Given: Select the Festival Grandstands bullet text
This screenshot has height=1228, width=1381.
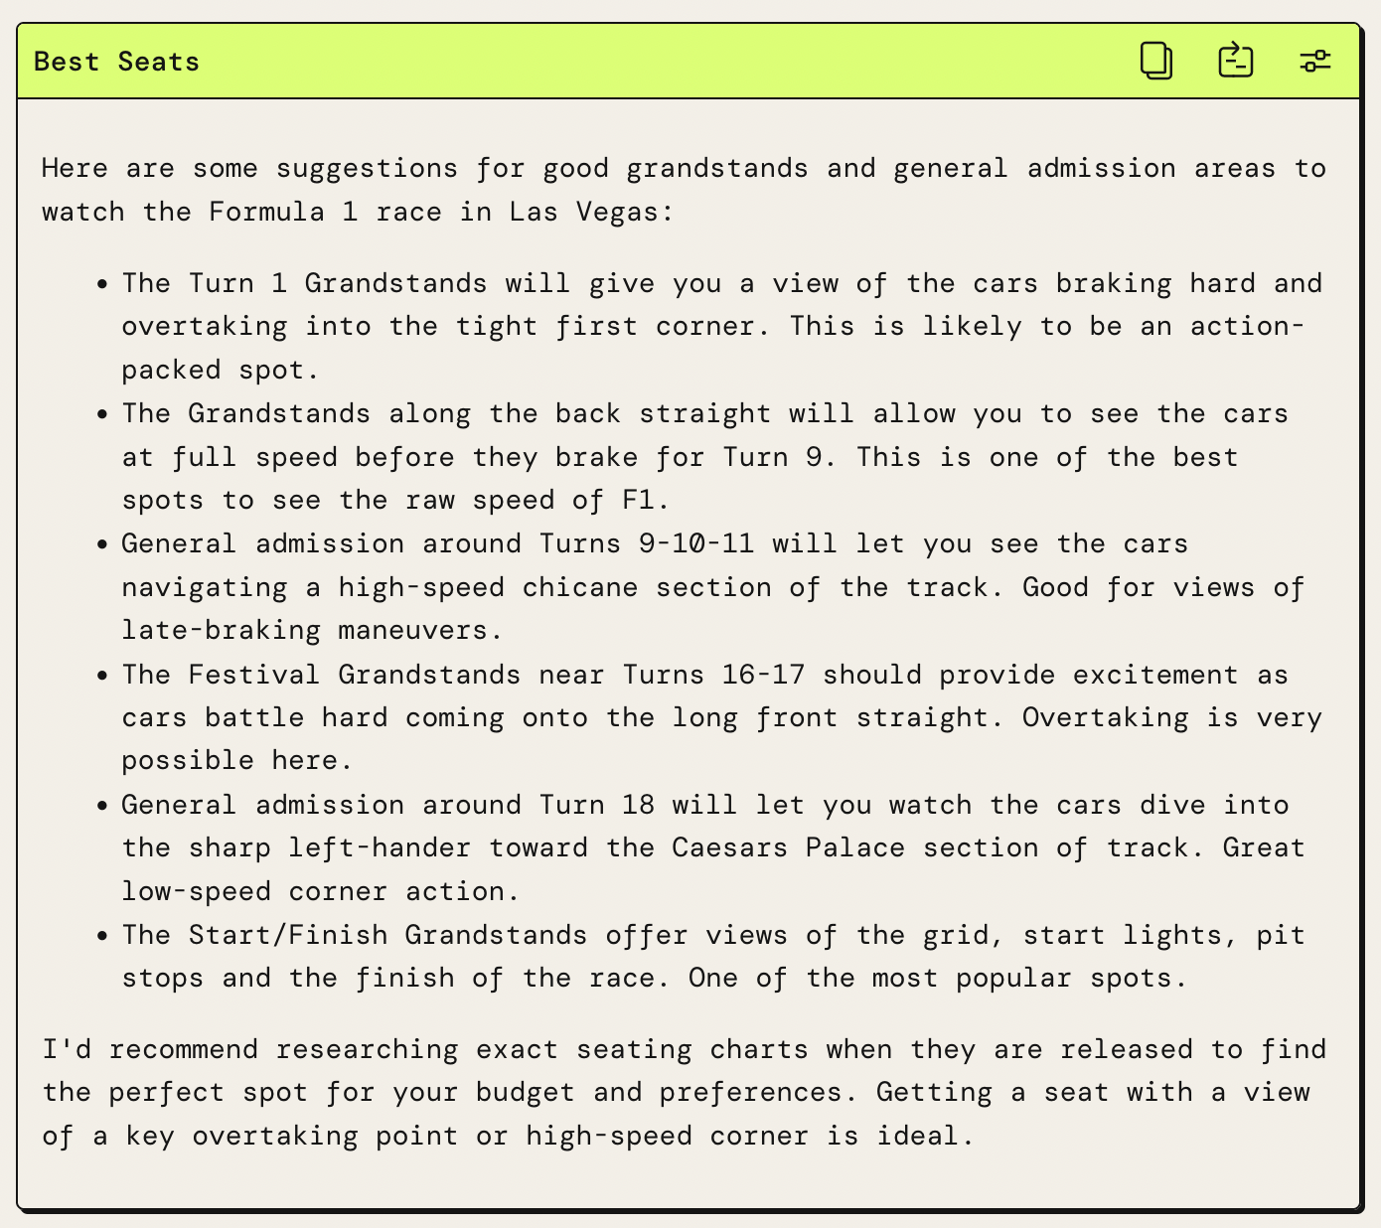Looking at the screenshot, I should pyautogui.click(x=722, y=717).
